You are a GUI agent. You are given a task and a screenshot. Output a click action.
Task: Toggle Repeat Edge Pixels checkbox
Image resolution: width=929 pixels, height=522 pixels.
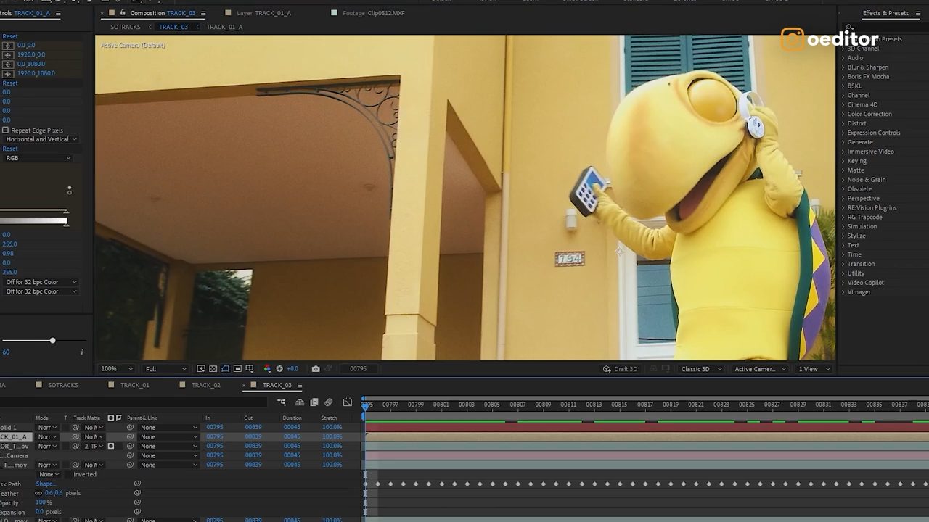[6, 130]
